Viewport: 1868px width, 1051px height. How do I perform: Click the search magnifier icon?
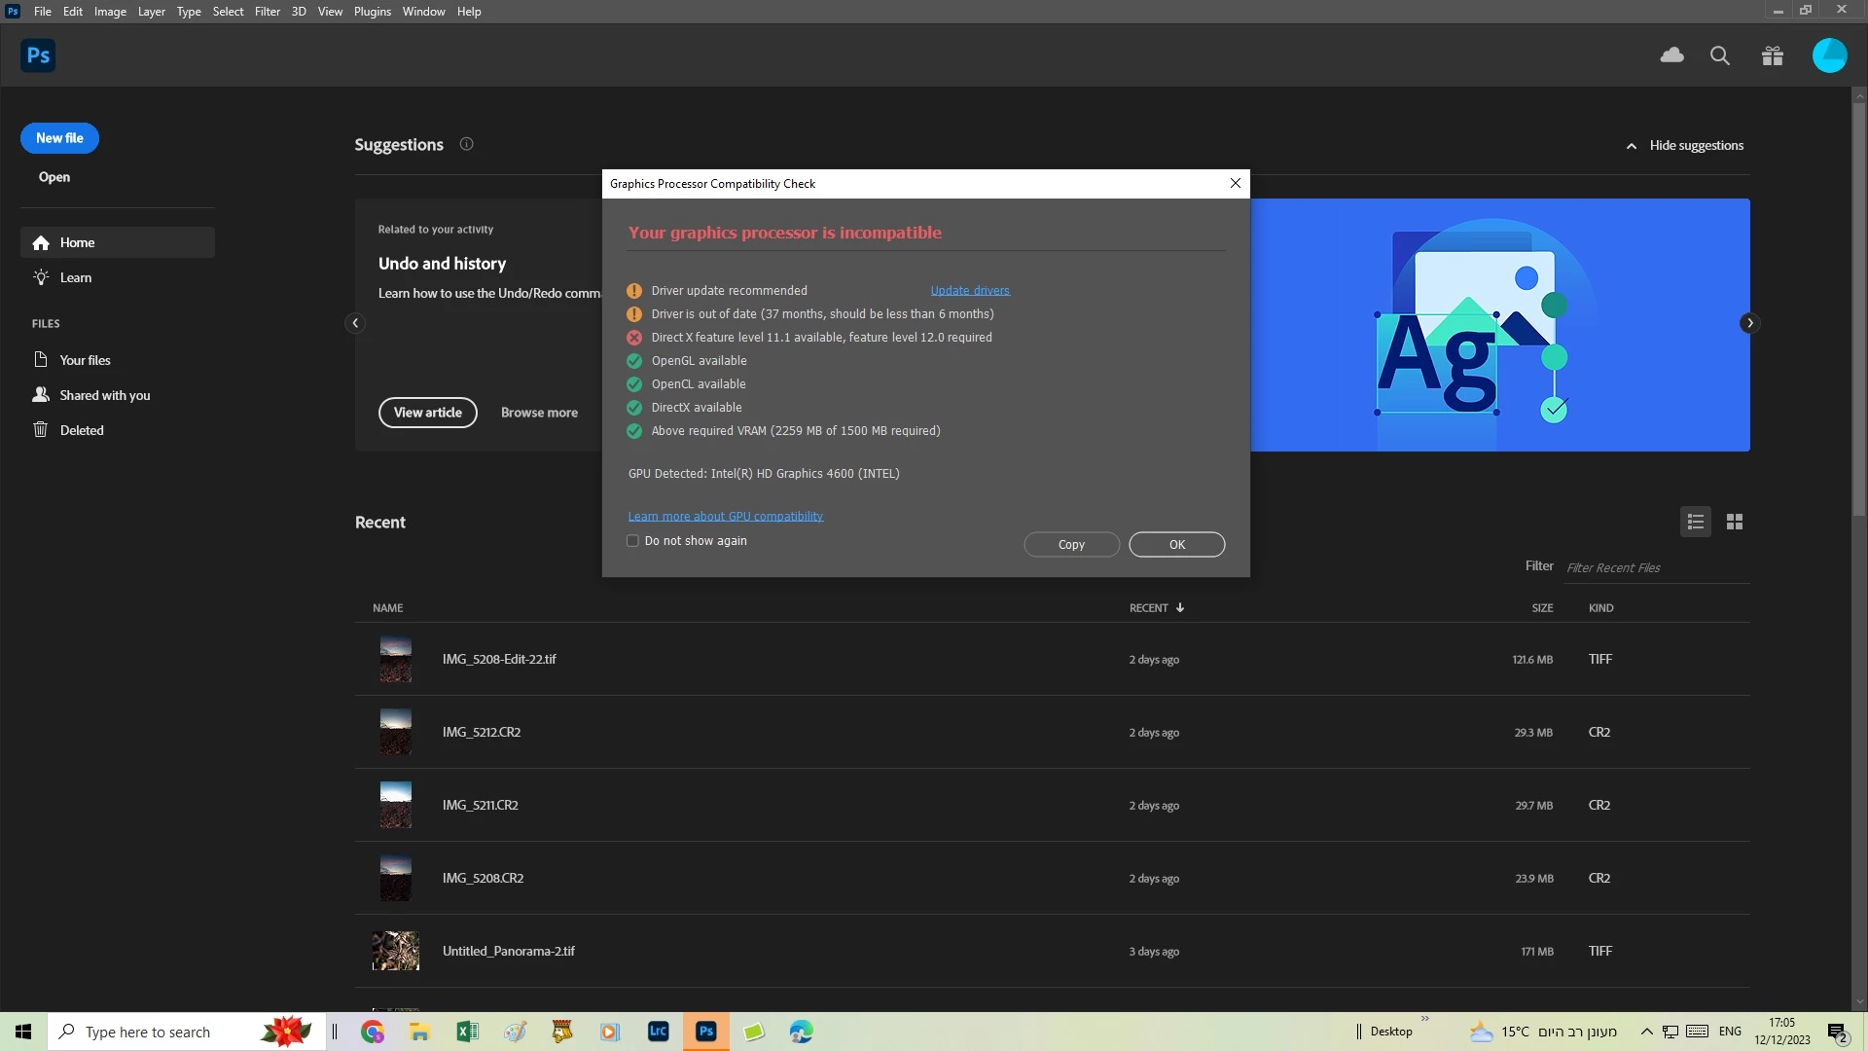1720,55
